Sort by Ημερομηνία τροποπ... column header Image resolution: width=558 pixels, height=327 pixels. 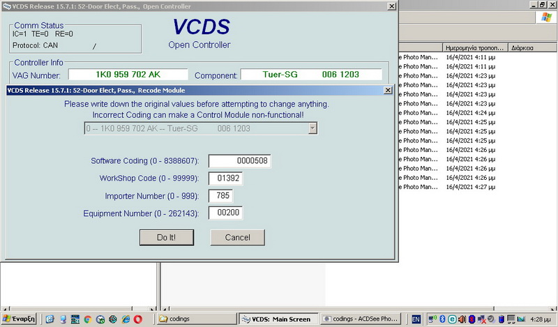(x=475, y=47)
